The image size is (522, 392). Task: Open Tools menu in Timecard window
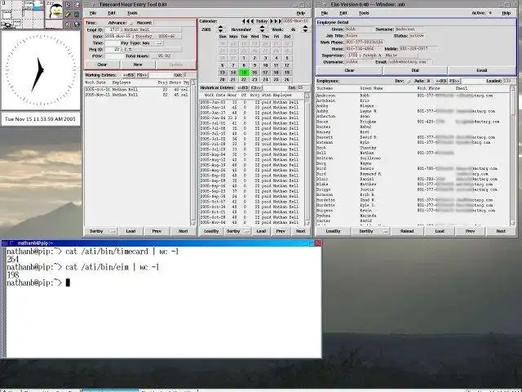[x=132, y=13]
